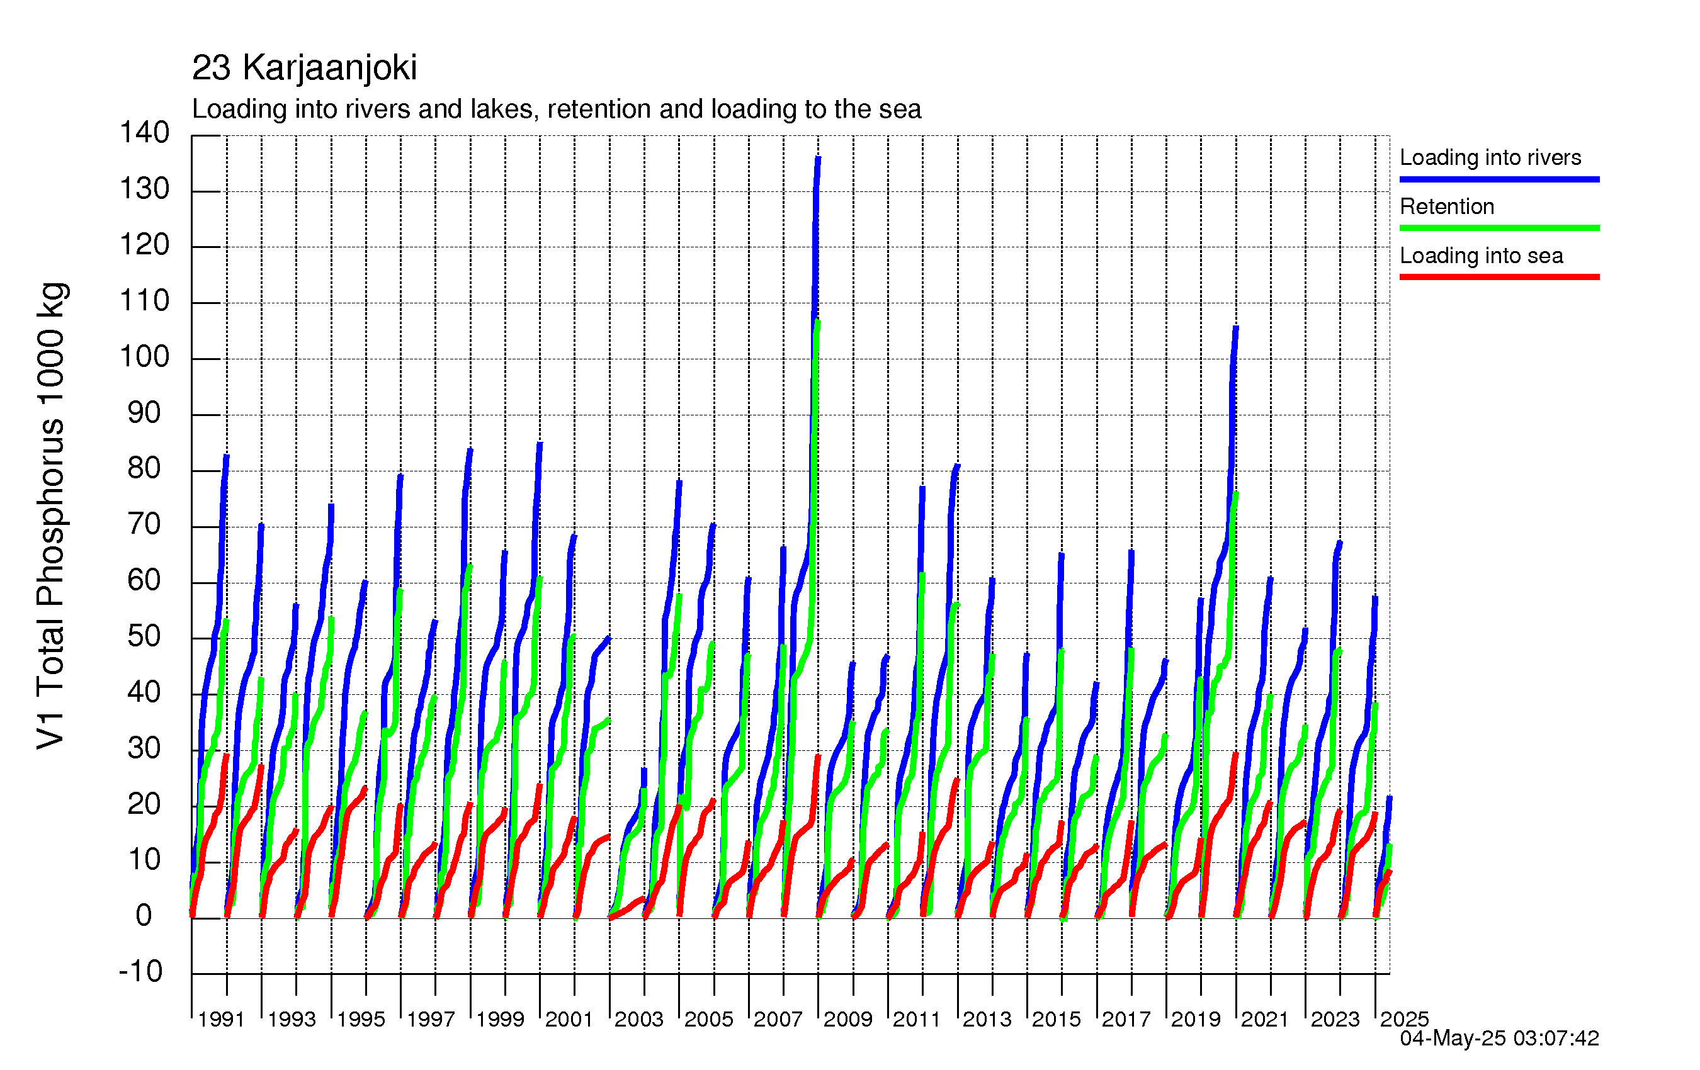Click the y-axis value 0
This screenshot has height=1070, width=1700.
pyautogui.click(x=144, y=916)
